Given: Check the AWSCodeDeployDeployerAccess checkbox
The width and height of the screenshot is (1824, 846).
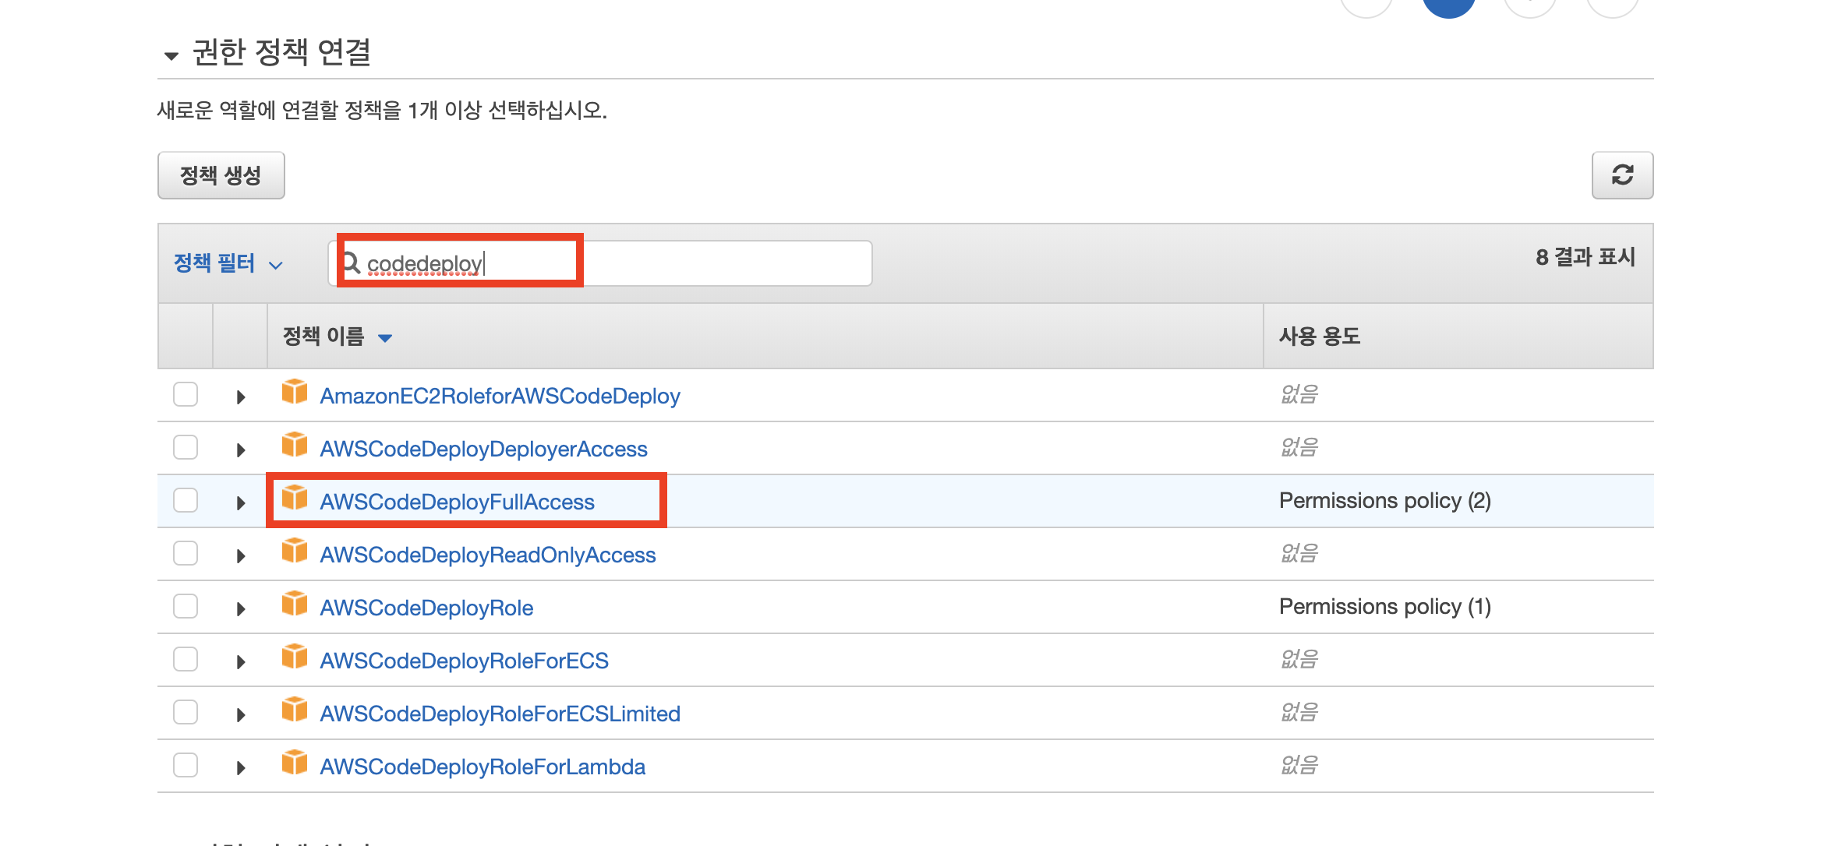Looking at the screenshot, I should pos(186,447).
